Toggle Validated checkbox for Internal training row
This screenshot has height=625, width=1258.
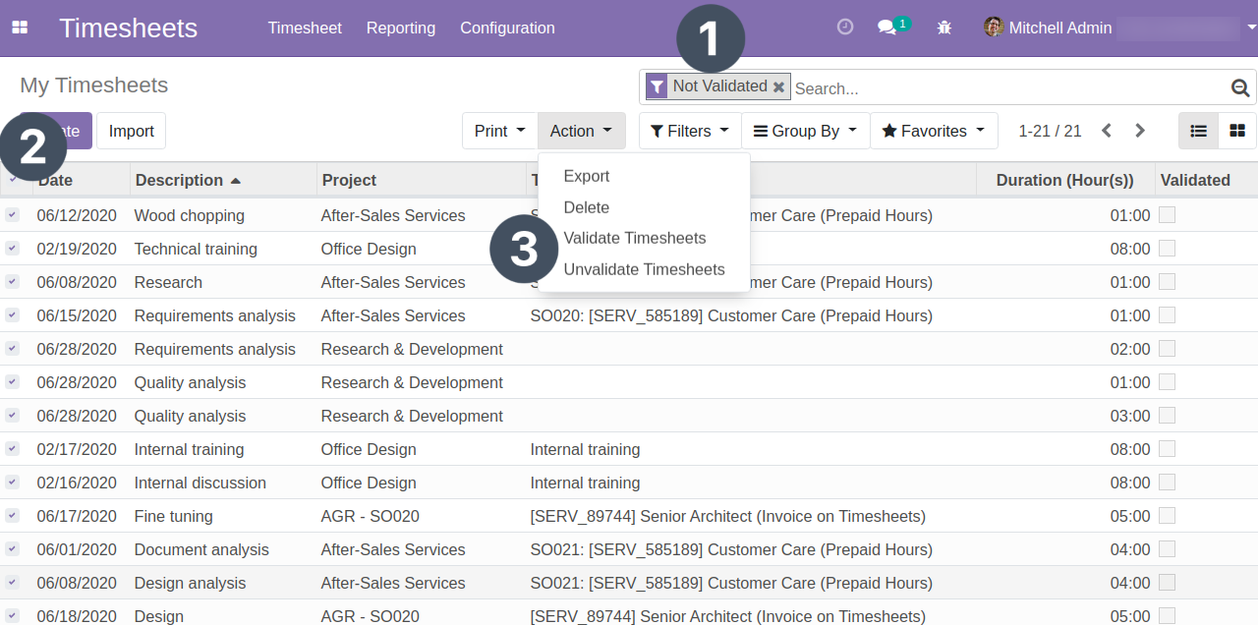tap(1168, 449)
